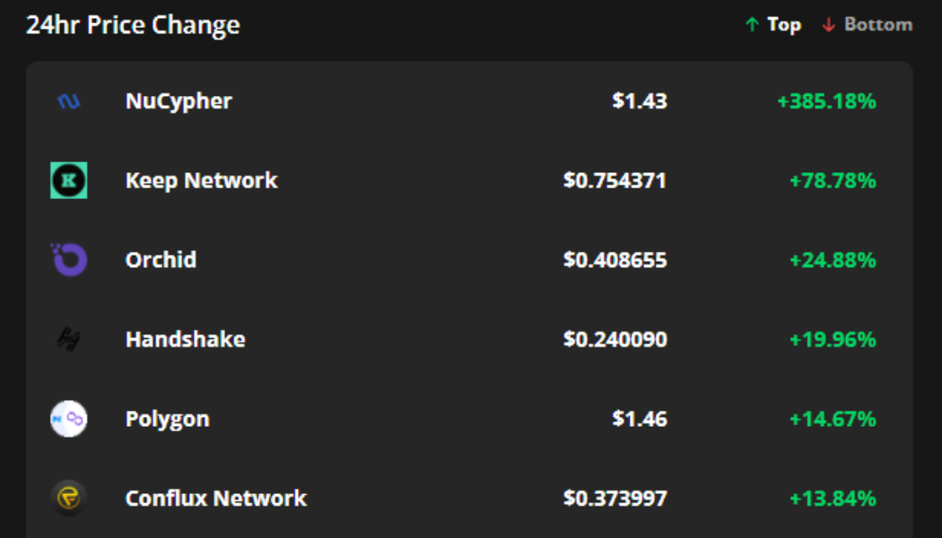Switch to the Bottom losers tab

pyautogui.click(x=877, y=25)
